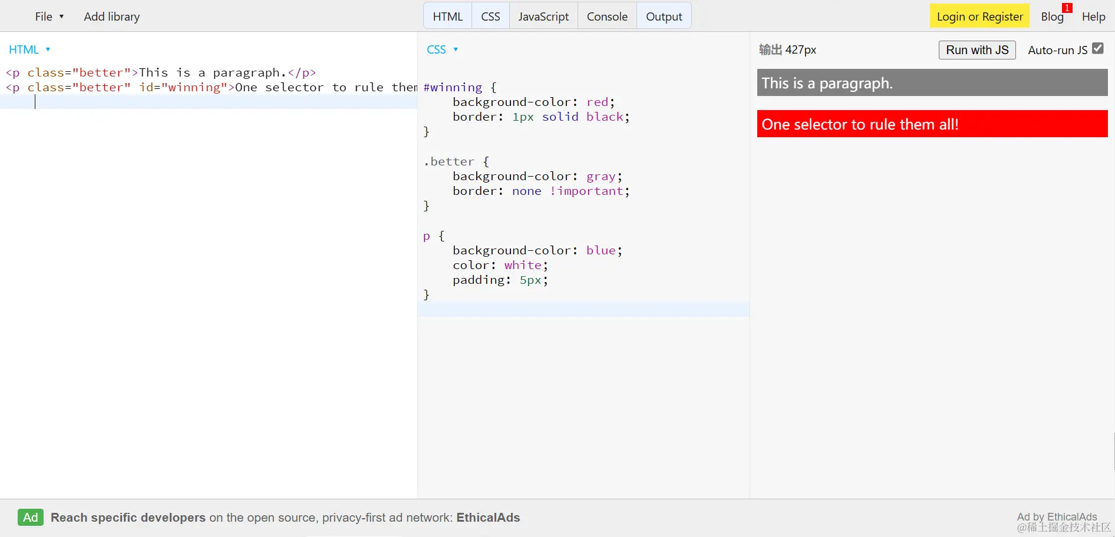Viewport: 1115px width, 537px height.
Task: Open the File menu
Action: pyautogui.click(x=49, y=16)
